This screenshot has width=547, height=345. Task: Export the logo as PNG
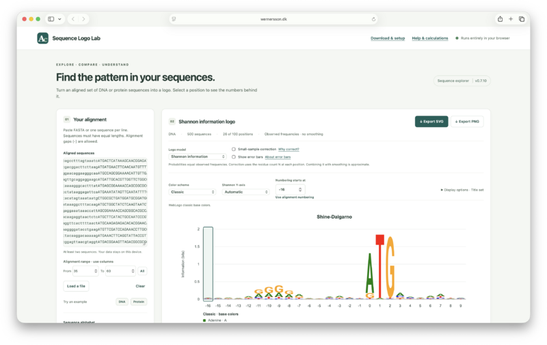click(x=467, y=122)
